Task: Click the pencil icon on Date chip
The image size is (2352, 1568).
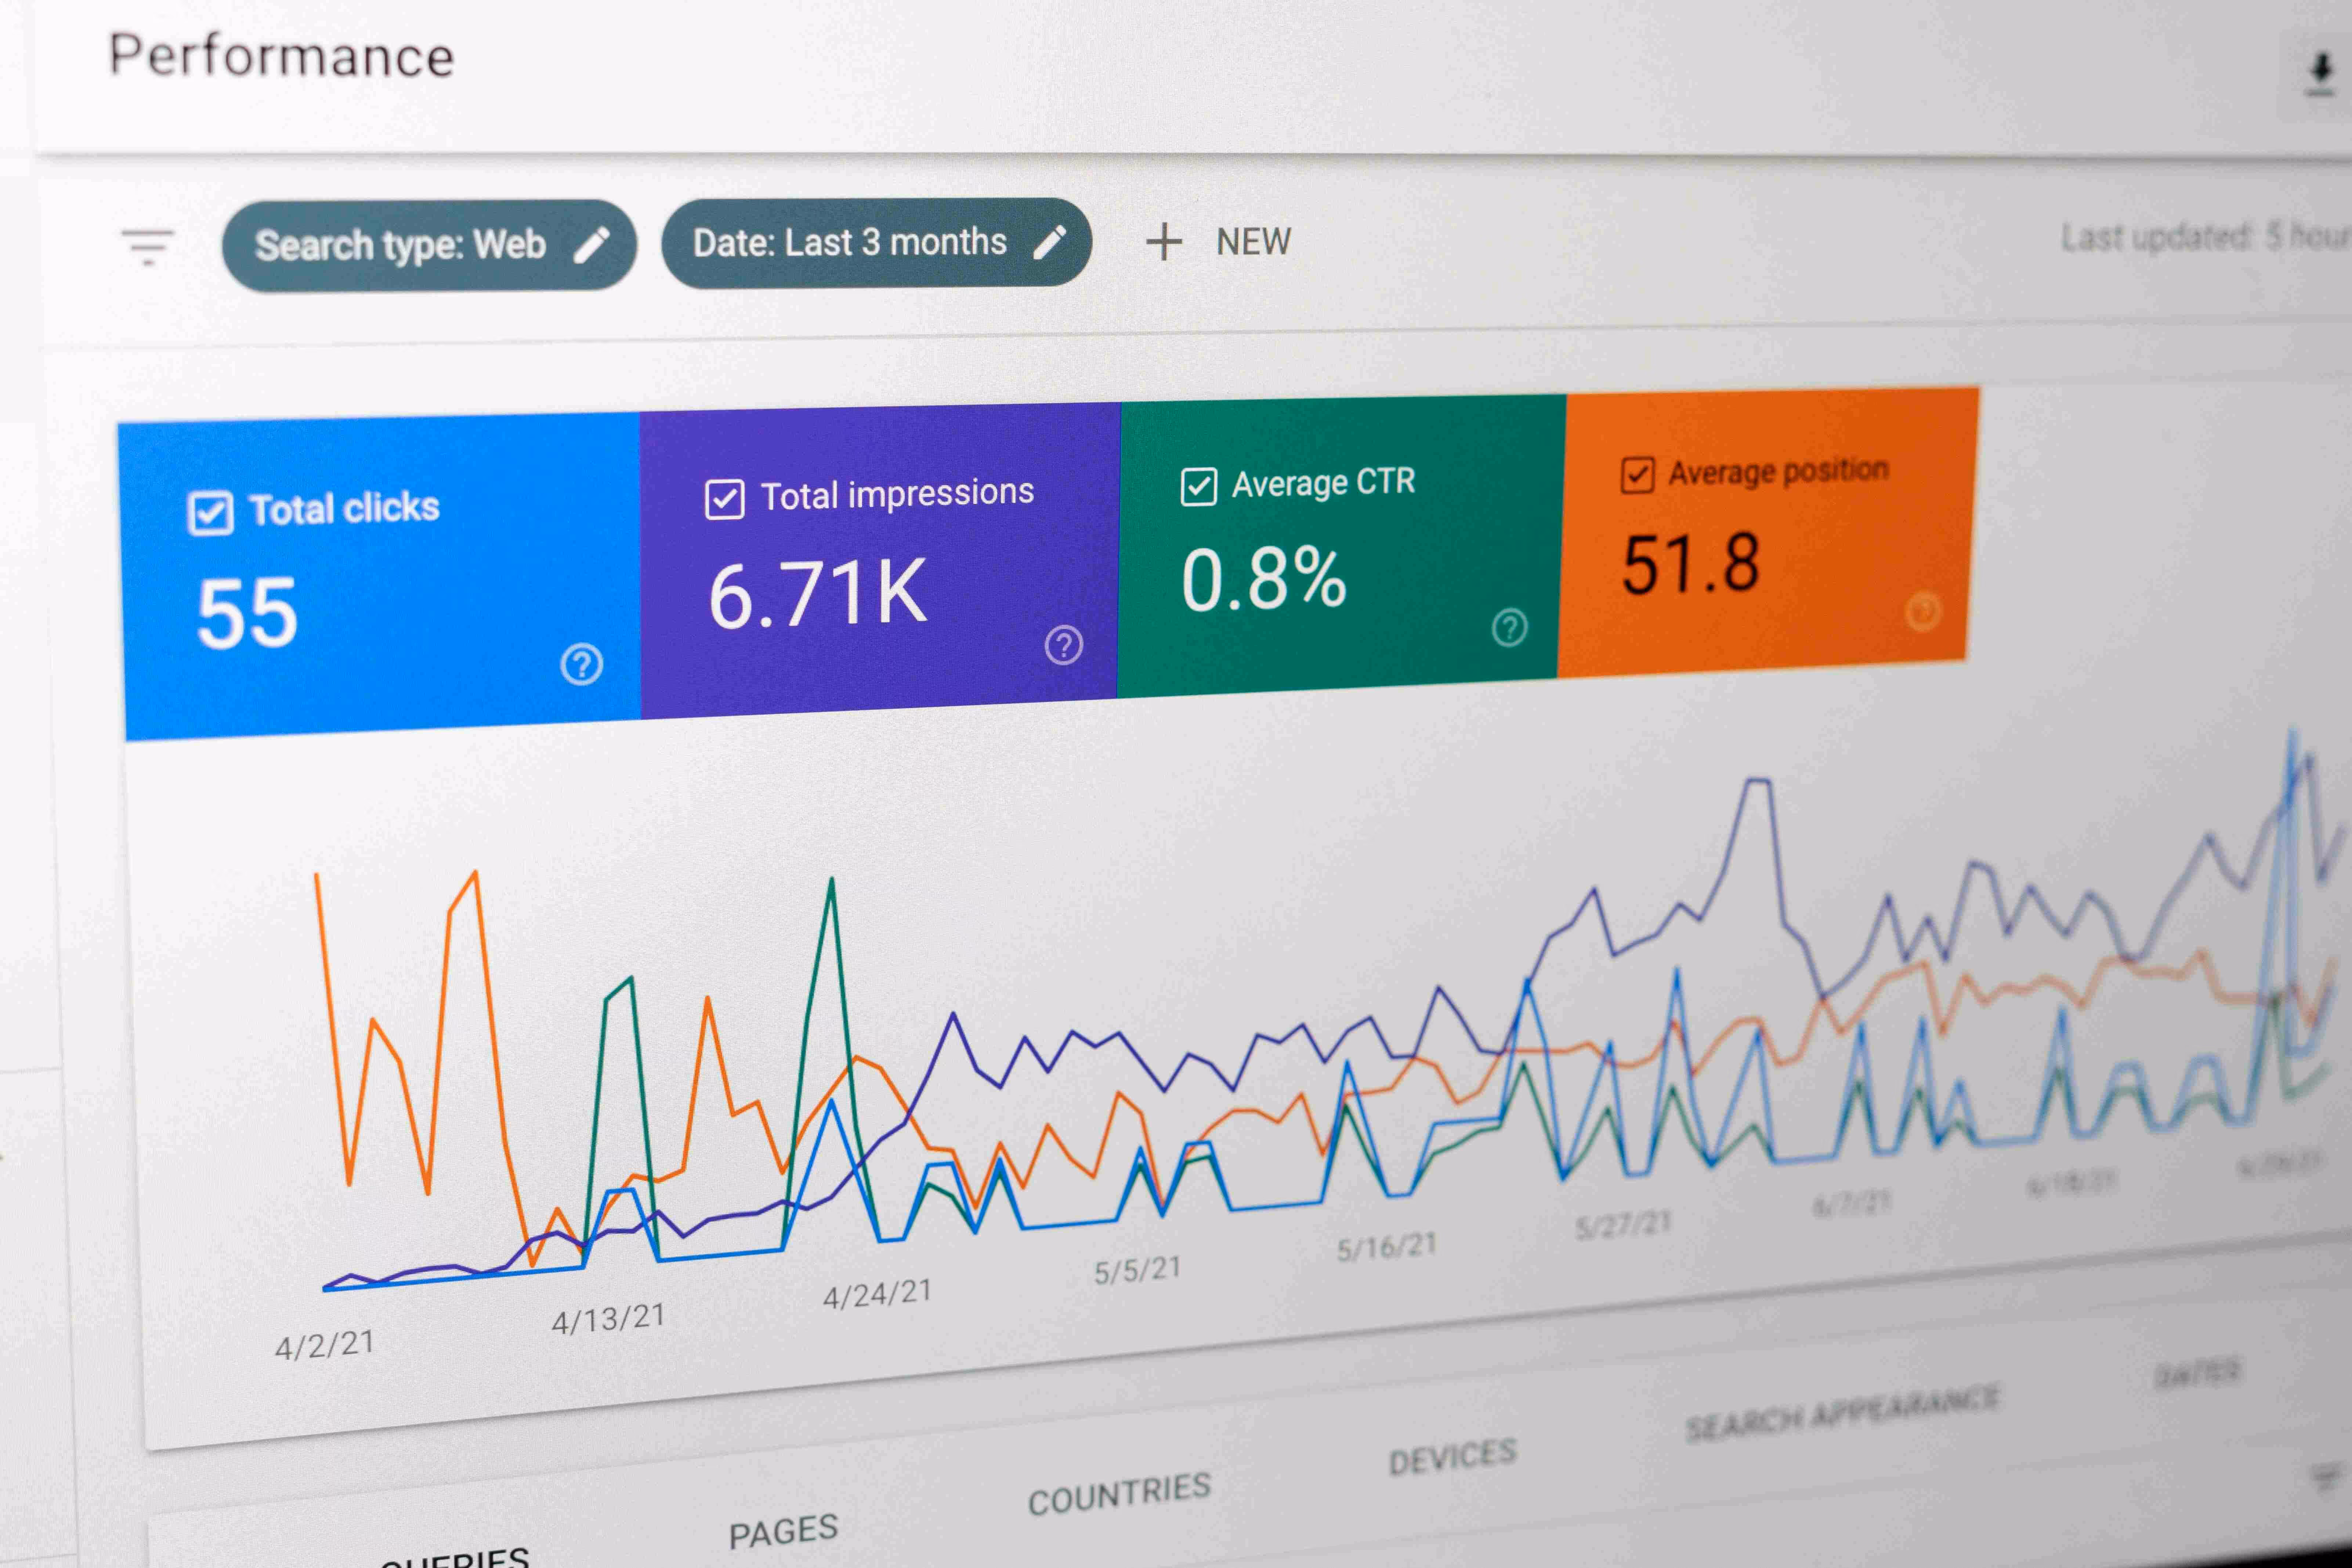Action: pos(1049,242)
